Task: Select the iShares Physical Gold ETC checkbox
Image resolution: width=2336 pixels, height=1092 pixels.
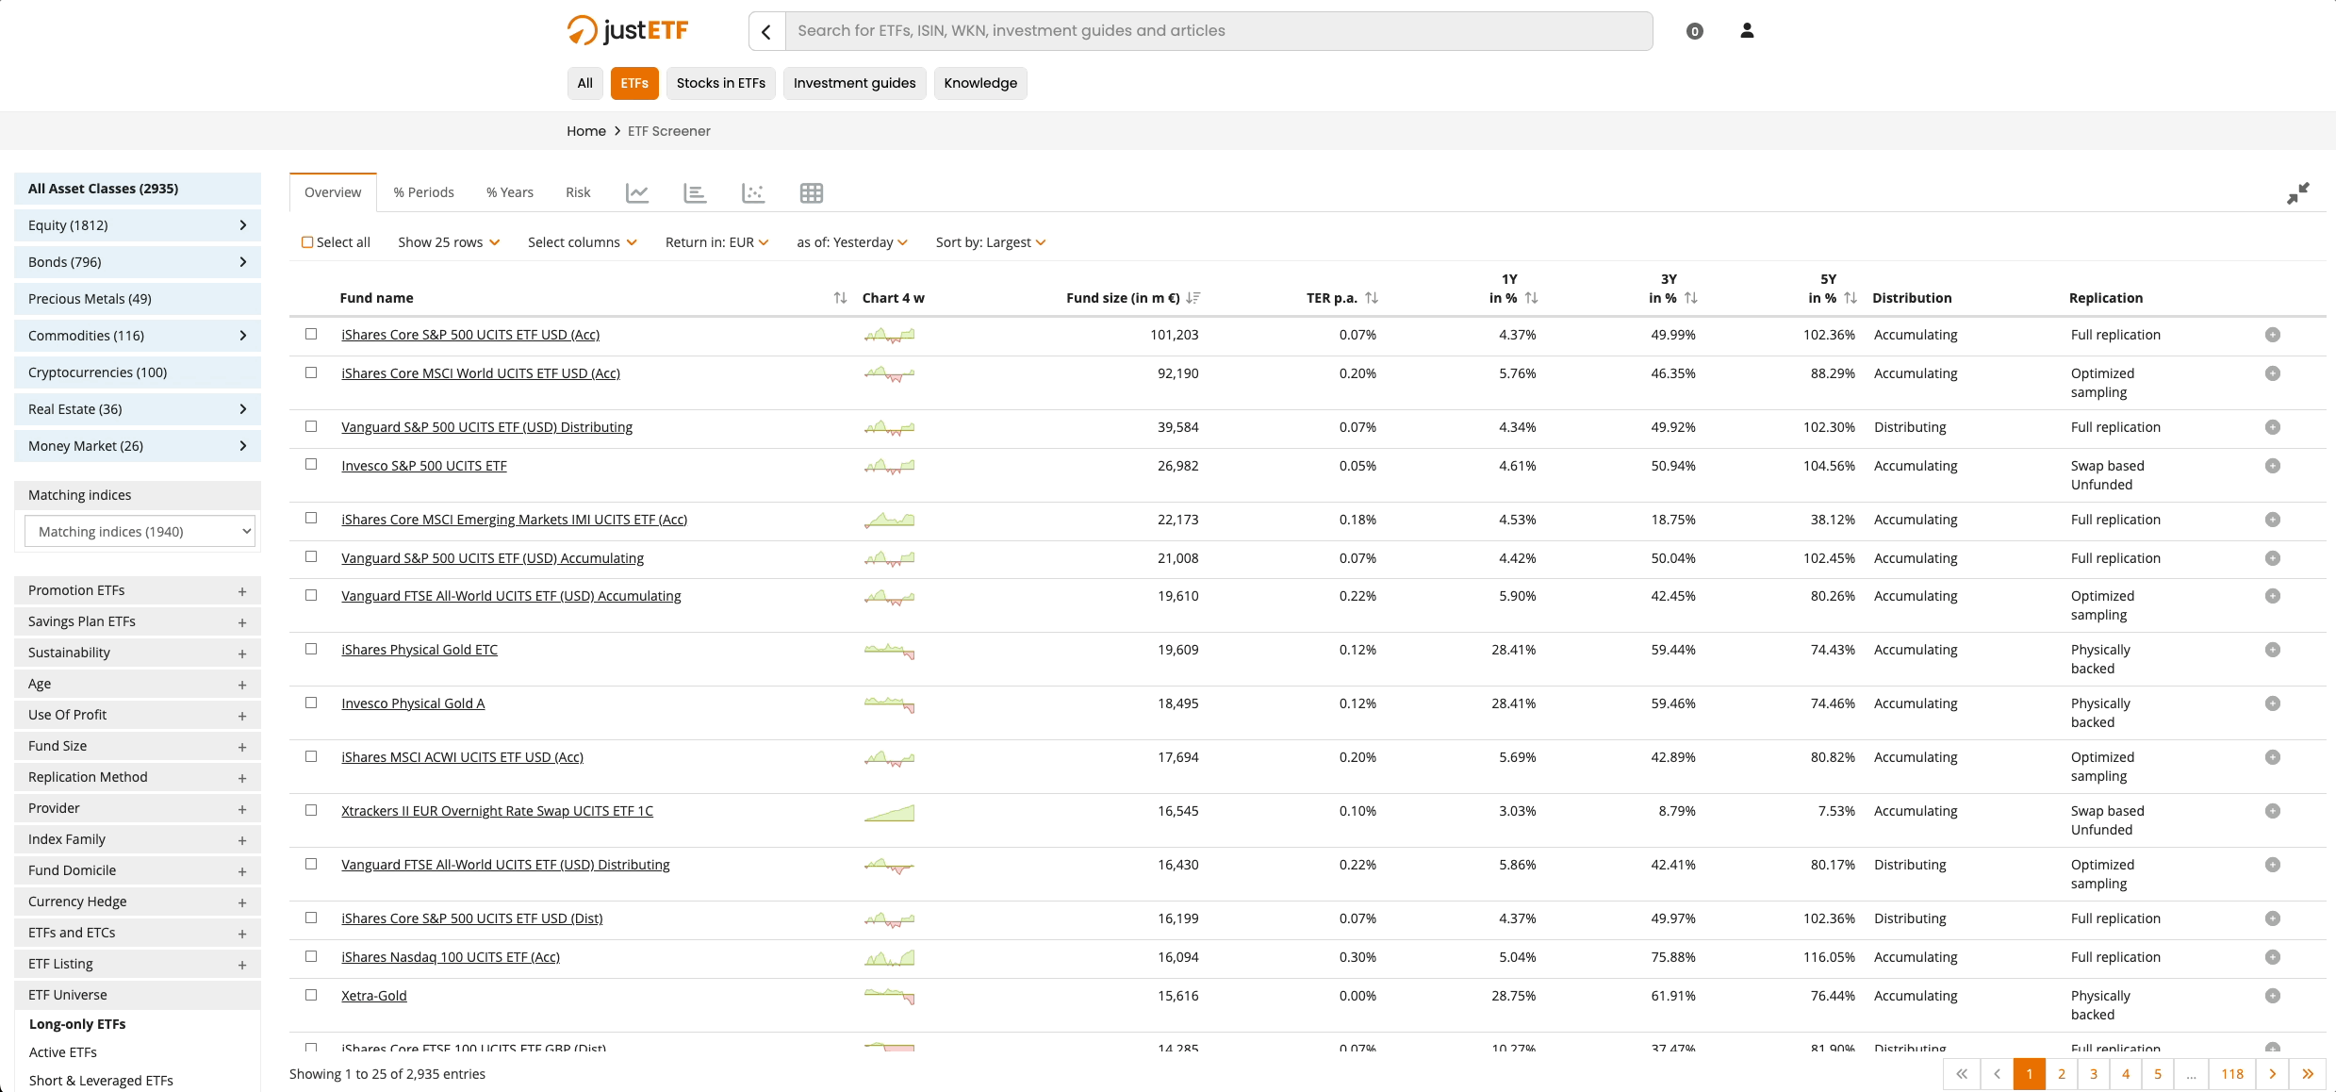Action: click(x=311, y=649)
